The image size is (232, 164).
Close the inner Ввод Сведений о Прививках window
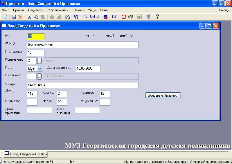(x=216, y=26)
